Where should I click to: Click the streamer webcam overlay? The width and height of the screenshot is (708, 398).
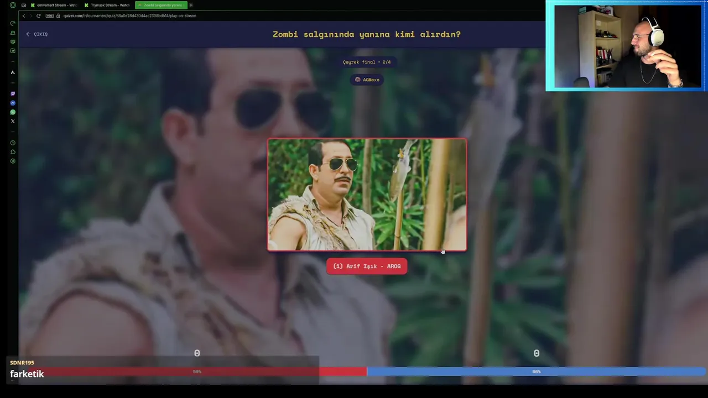coord(626,45)
